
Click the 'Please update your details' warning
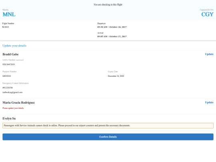click(x=13, y=108)
